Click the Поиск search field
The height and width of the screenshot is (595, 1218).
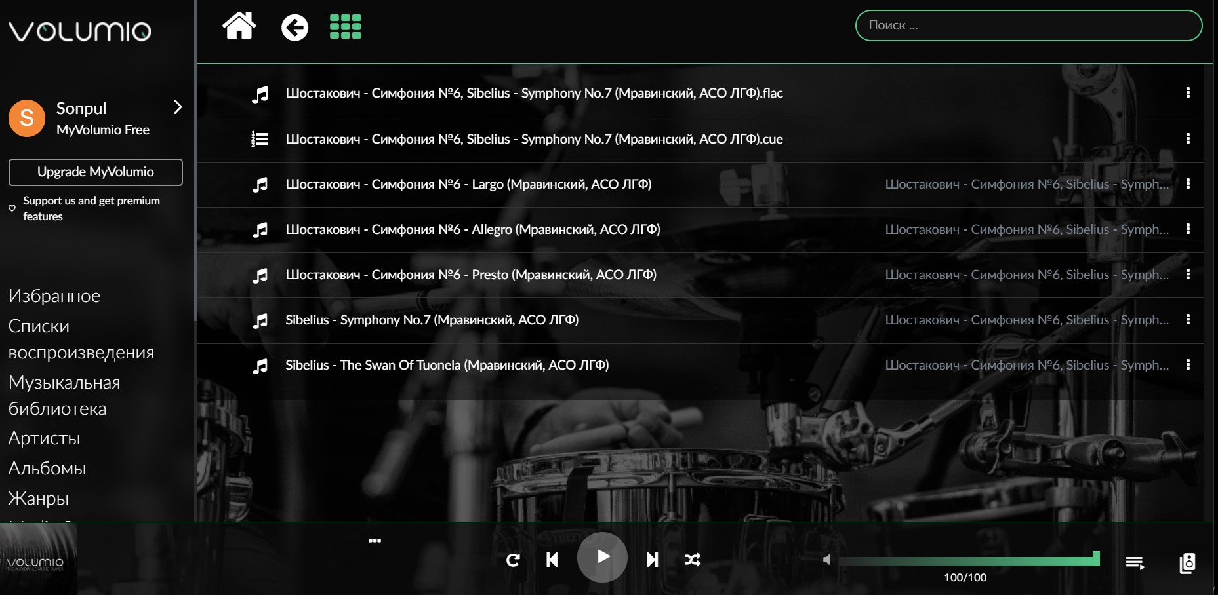click(1028, 26)
